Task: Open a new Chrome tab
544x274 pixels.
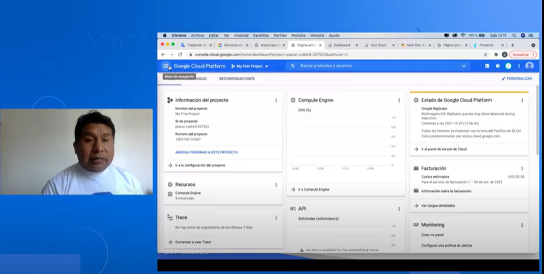Action: [x=512, y=45]
